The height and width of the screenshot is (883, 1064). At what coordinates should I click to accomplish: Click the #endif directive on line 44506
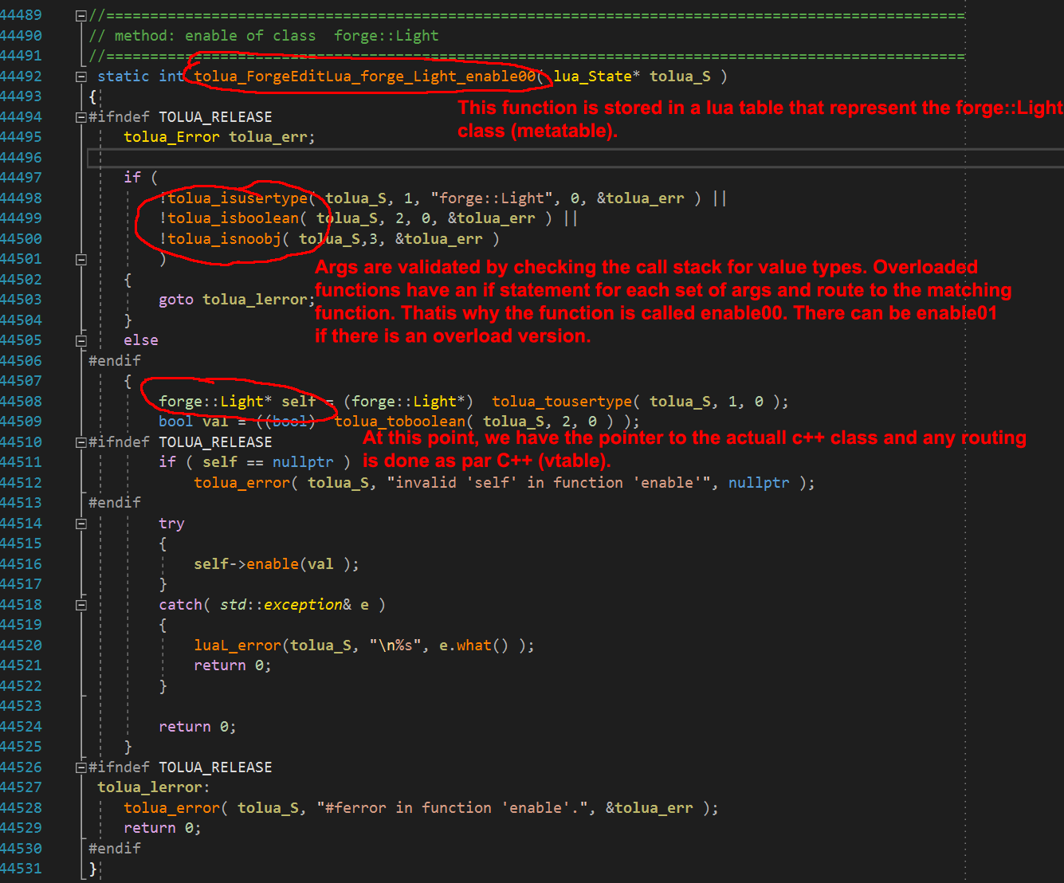point(115,361)
